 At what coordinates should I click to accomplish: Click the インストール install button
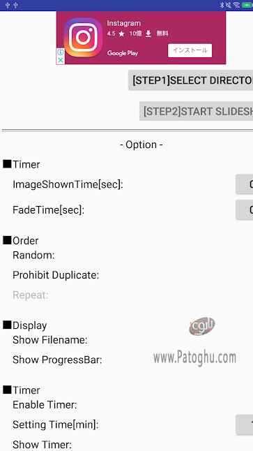point(190,50)
